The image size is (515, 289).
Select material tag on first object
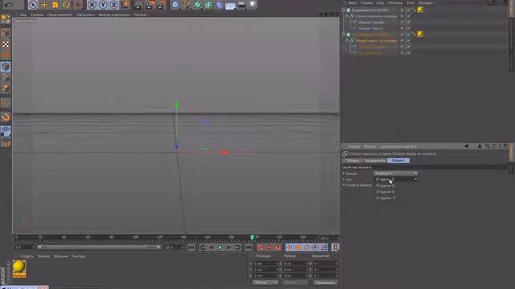click(420, 10)
